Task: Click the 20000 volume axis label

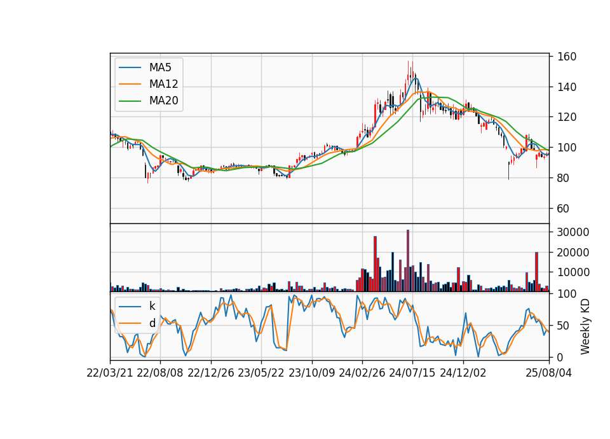Action: tap(573, 253)
